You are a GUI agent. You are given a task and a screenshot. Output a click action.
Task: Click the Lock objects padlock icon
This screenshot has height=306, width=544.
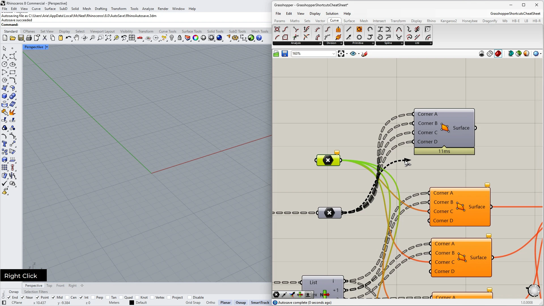pyautogui.click(x=180, y=38)
